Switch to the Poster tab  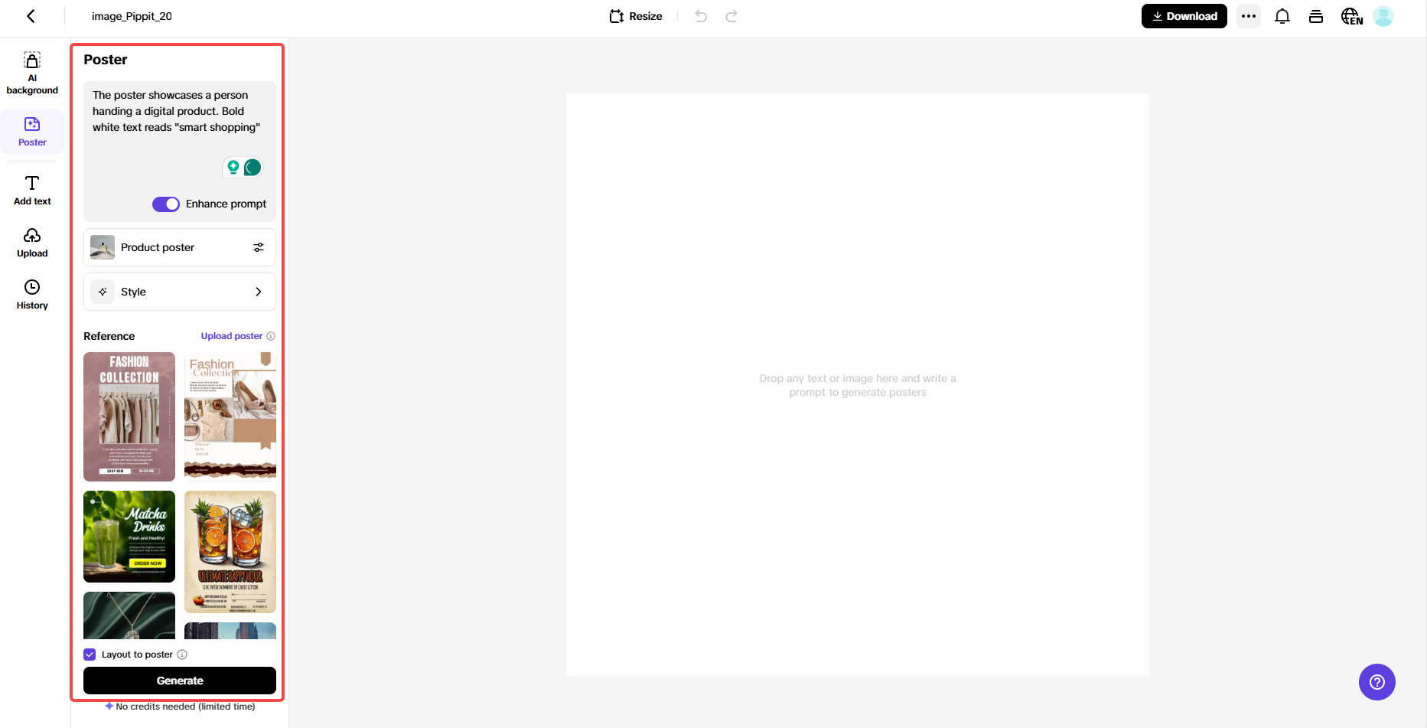coord(31,131)
